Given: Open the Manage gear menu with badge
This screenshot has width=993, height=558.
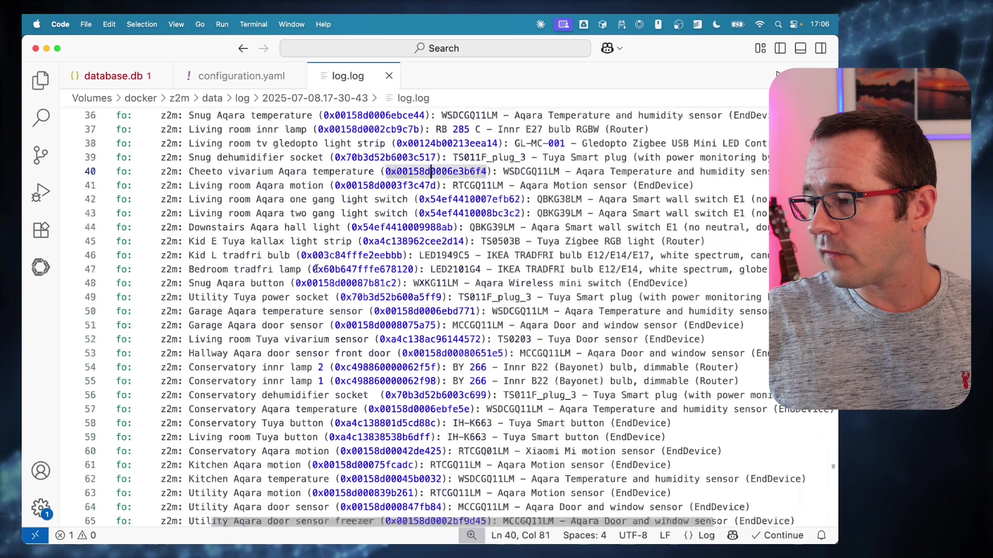Looking at the screenshot, I should [40, 508].
